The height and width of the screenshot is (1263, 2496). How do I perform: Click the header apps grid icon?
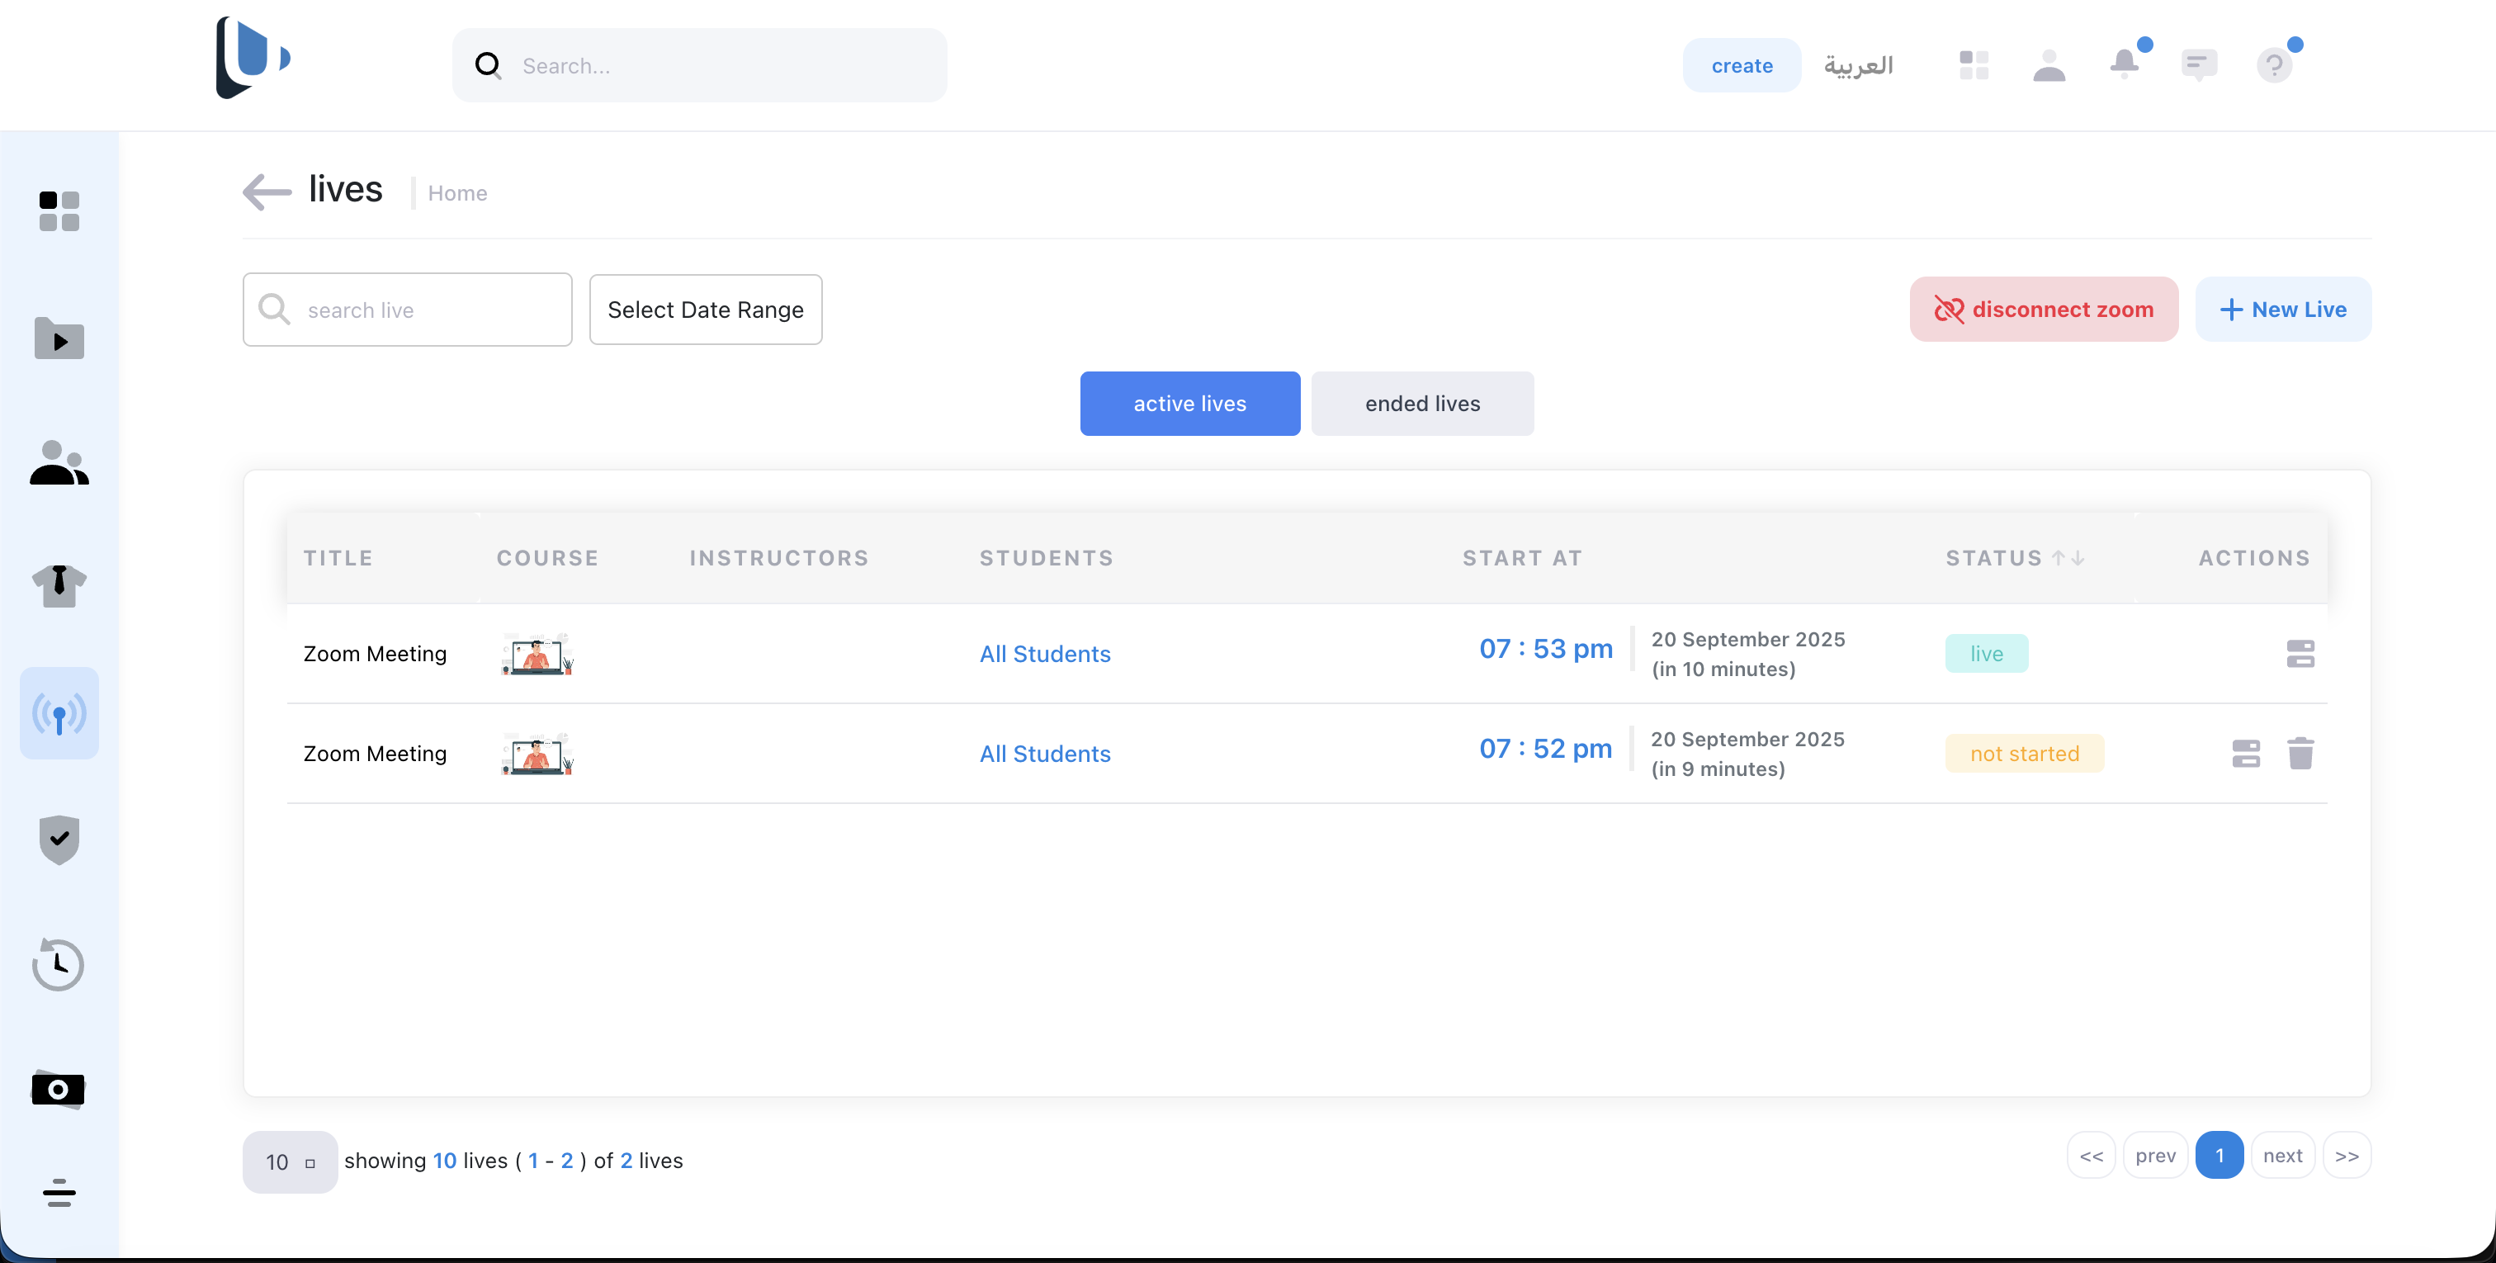coord(1974,65)
